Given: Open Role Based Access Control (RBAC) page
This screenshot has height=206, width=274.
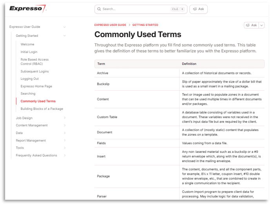Looking at the screenshot, I should pos(34,62).
